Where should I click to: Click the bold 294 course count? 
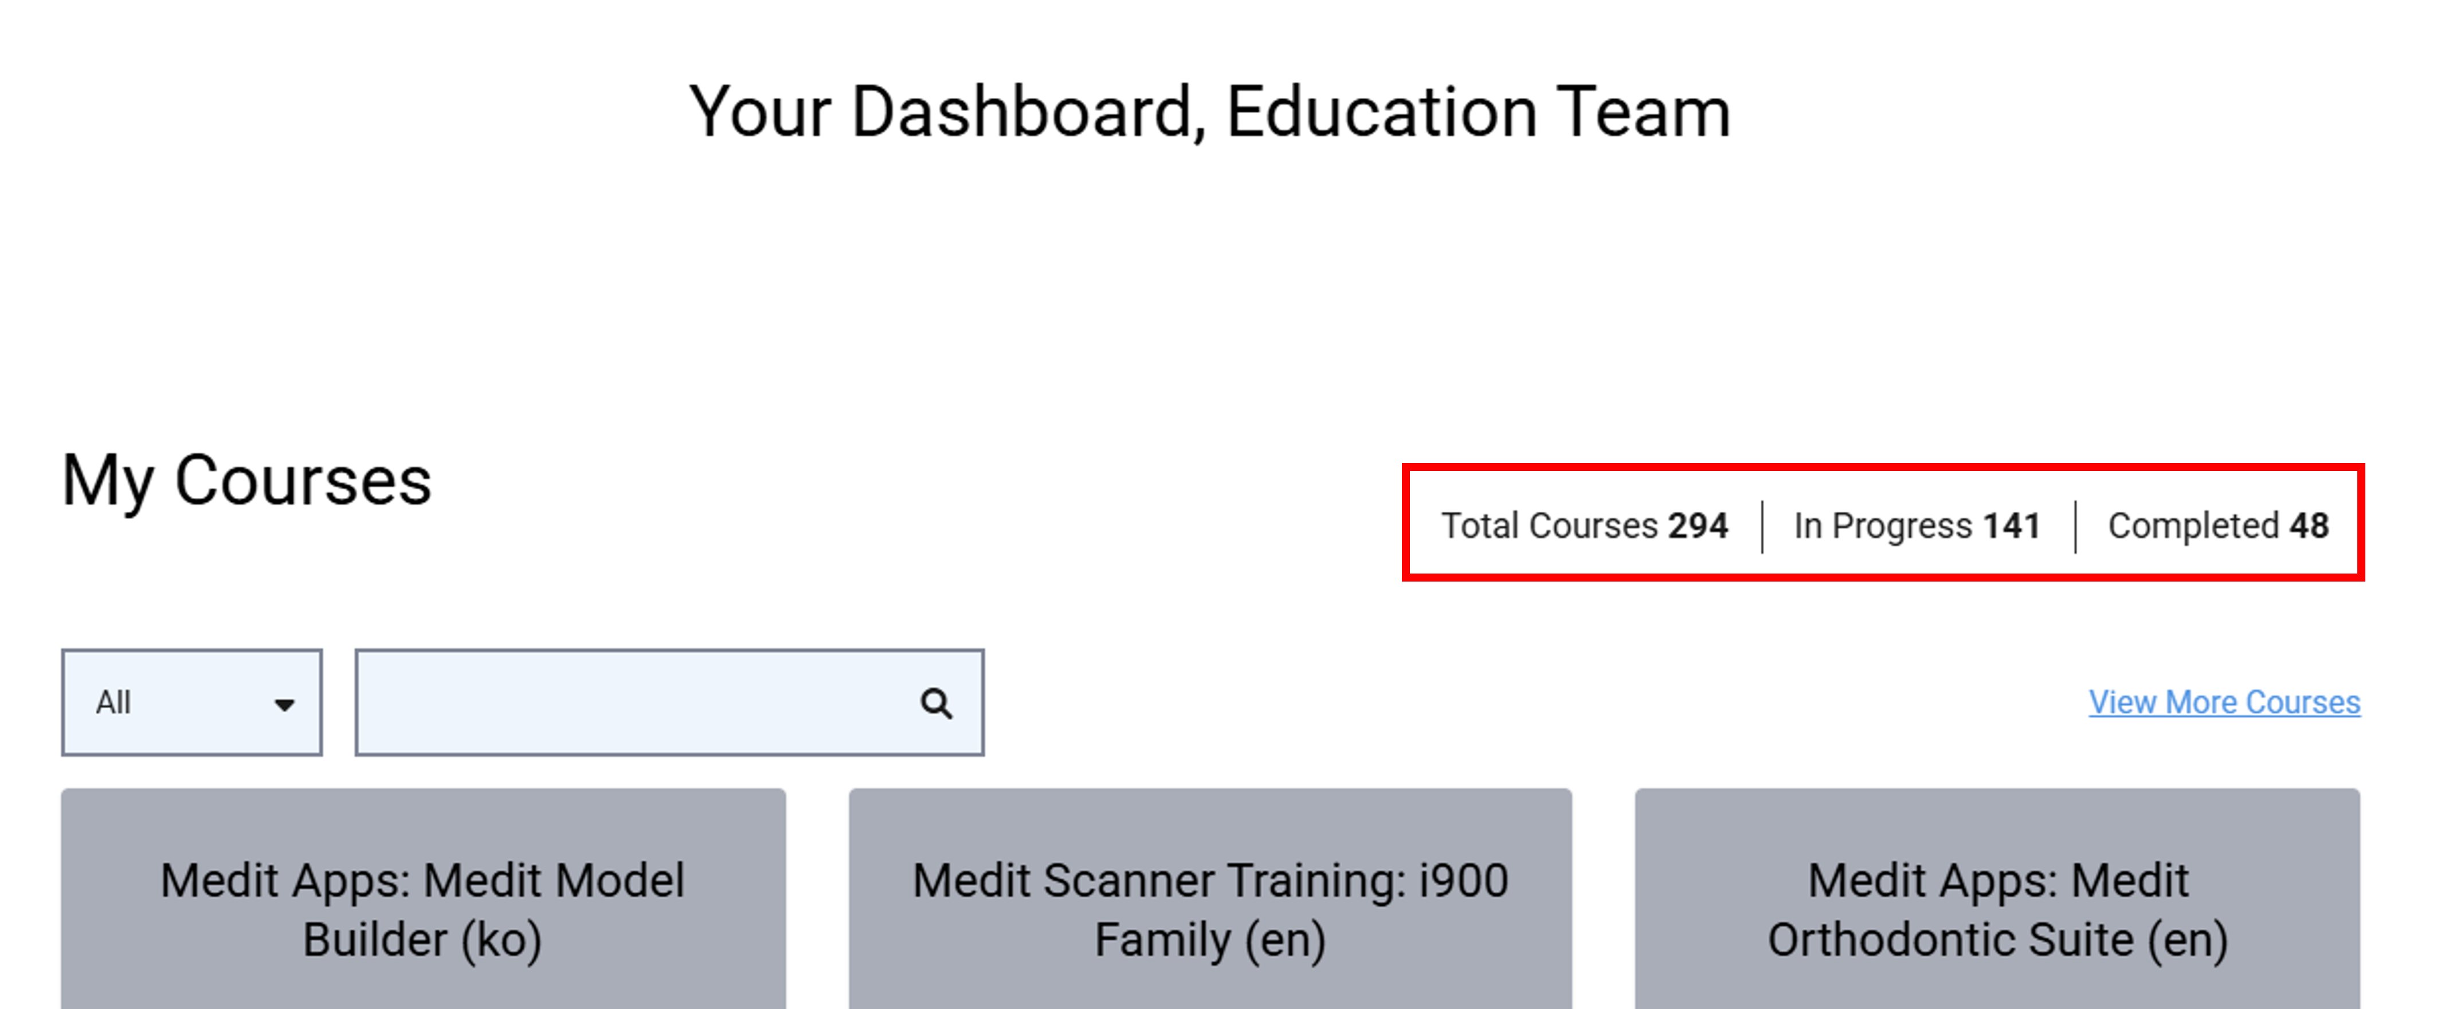click(1698, 525)
